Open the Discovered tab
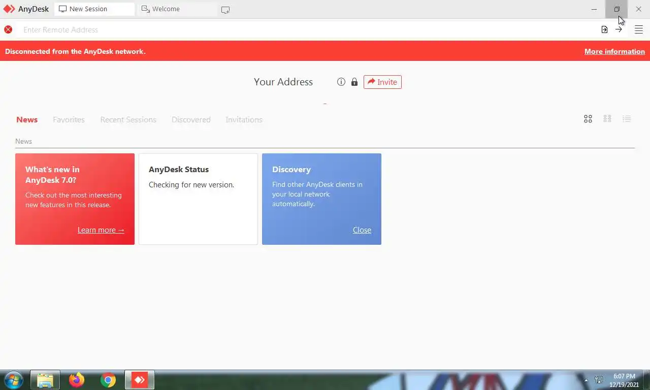Viewport: 650px width, 390px height. coord(191,120)
